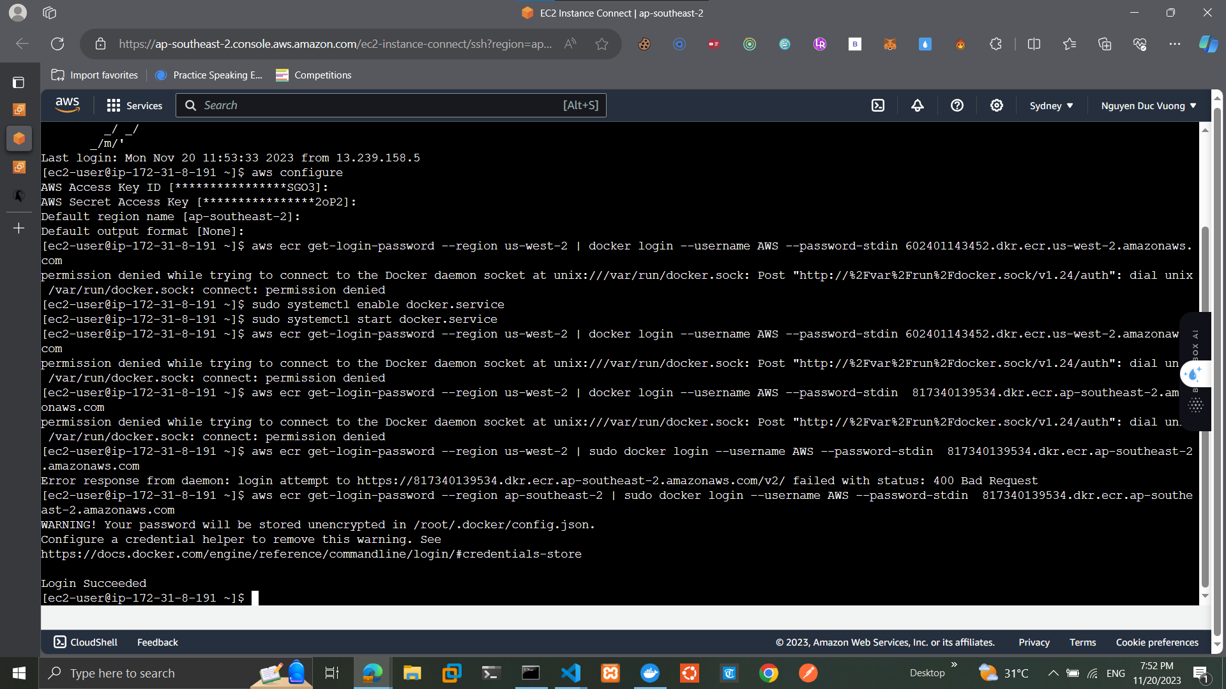Open the browser profile avatar
The height and width of the screenshot is (689, 1226).
[18, 13]
